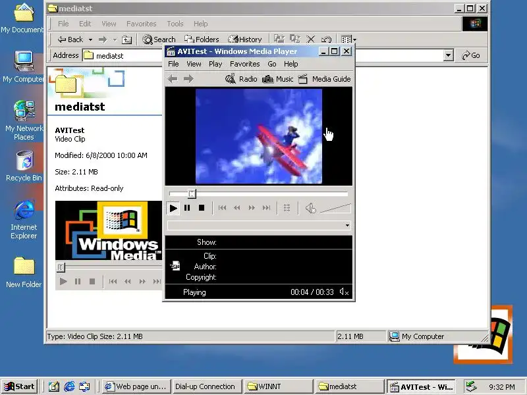Image resolution: width=527 pixels, height=395 pixels.
Task: Open Media Player View menu
Action: [x=194, y=64]
